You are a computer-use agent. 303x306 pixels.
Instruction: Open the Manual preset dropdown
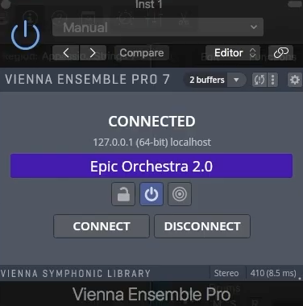(158, 27)
